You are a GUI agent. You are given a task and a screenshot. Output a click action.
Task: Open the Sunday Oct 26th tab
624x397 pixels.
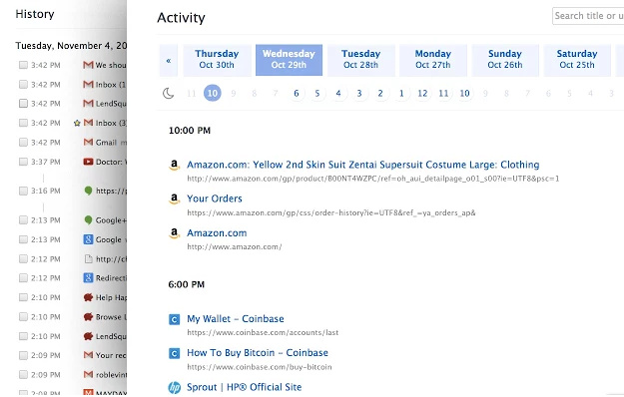[505, 61]
